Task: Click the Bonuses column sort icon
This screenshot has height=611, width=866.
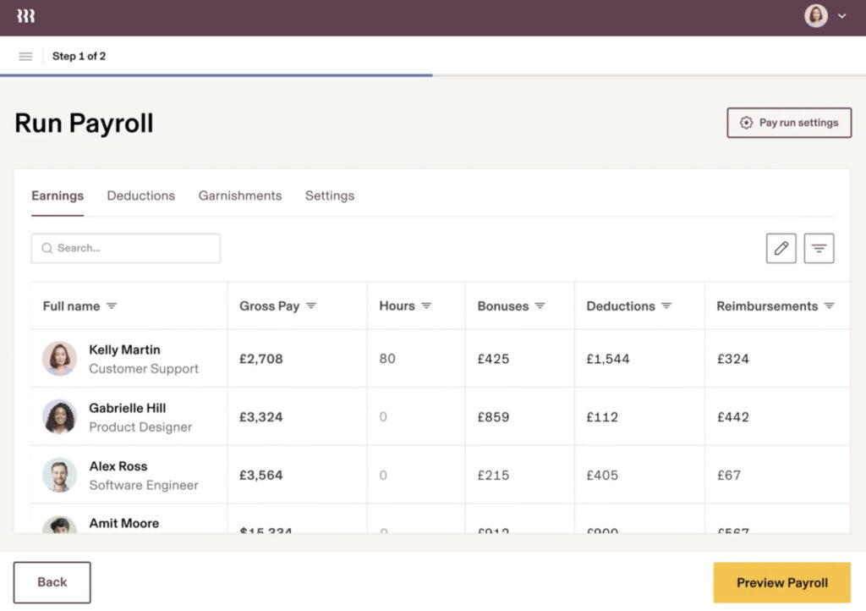Action: (540, 306)
